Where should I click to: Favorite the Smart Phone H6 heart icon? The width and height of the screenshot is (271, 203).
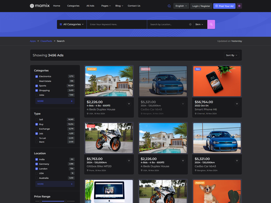point(237,104)
